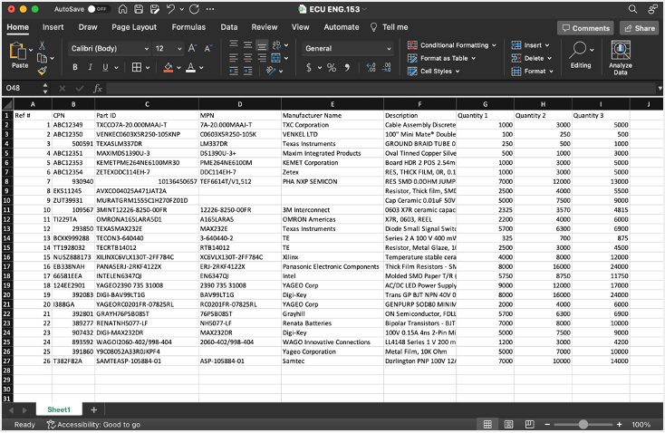Toggle Underline formatting
This screenshot has height=433, width=665.
click(x=105, y=67)
